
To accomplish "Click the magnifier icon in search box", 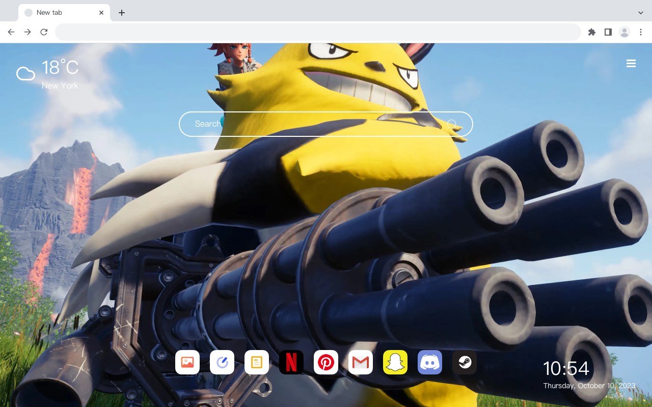I will 452,124.
